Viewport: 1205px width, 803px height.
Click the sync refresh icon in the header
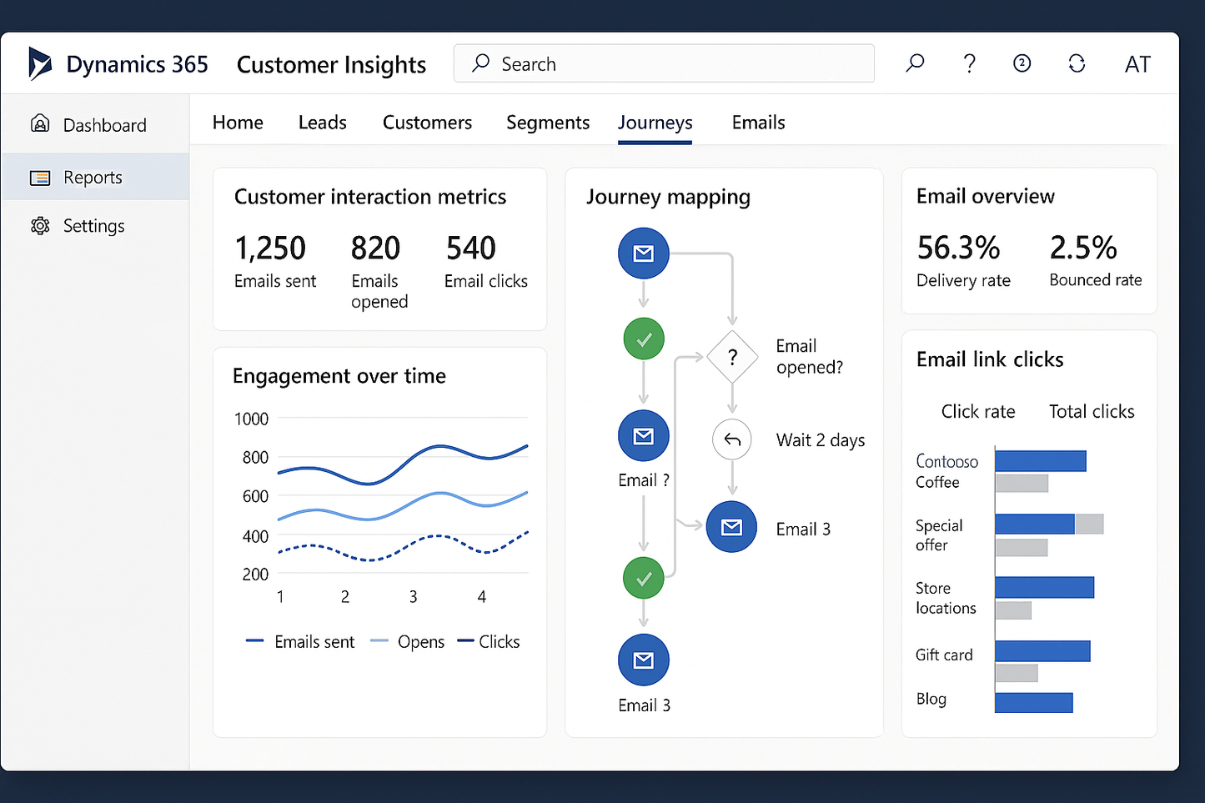click(x=1076, y=63)
